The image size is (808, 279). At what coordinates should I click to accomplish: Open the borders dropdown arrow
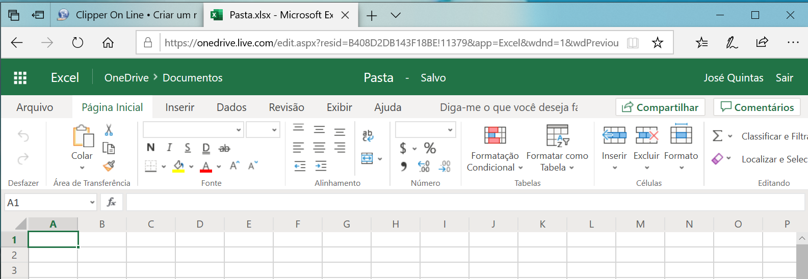click(164, 166)
